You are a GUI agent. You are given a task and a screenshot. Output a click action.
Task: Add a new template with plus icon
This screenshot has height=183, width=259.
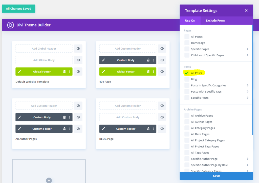(x=49, y=180)
